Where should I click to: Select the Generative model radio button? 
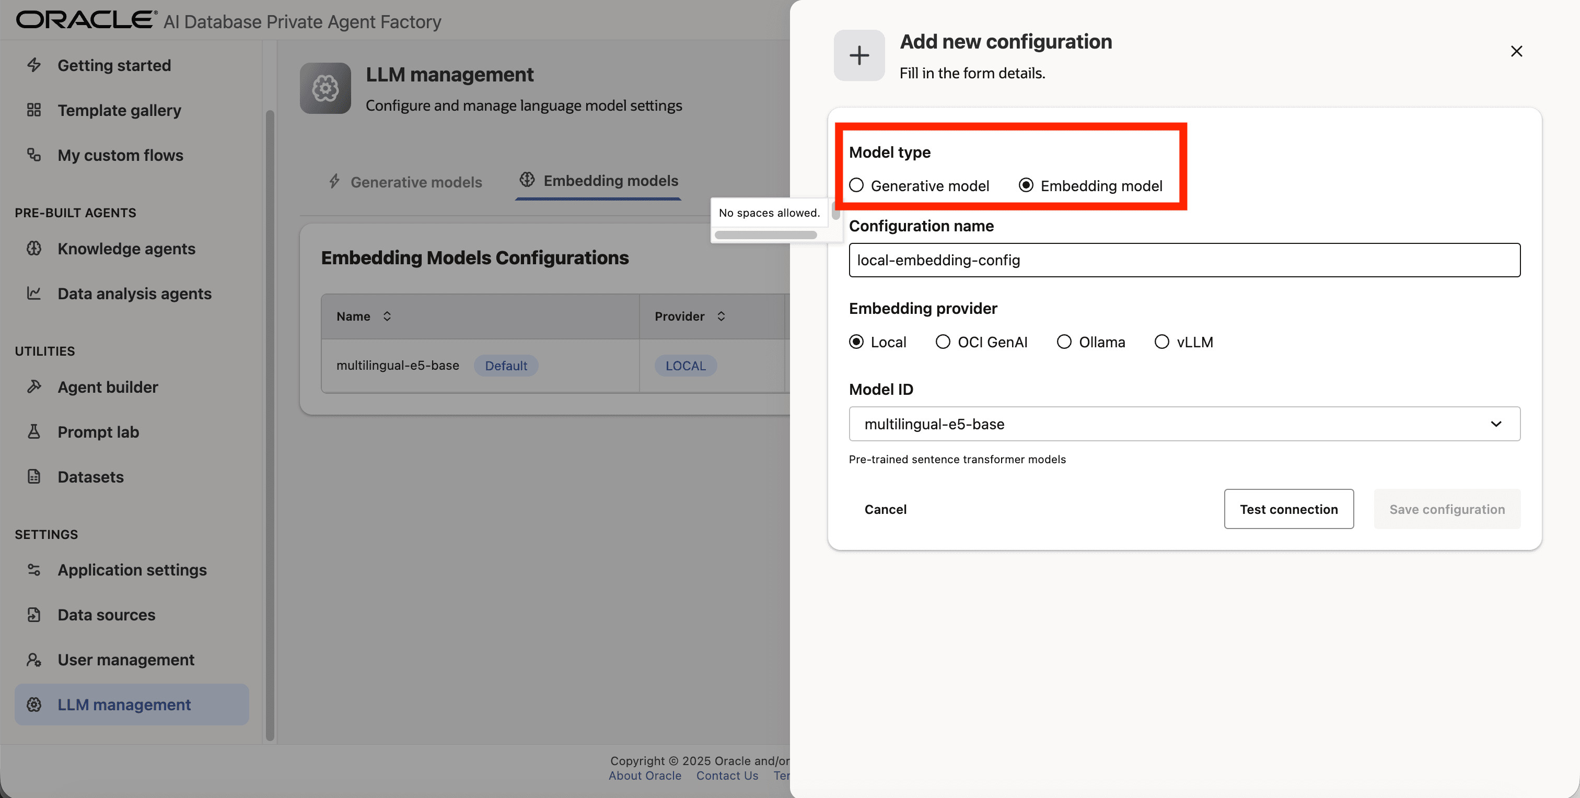856,185
